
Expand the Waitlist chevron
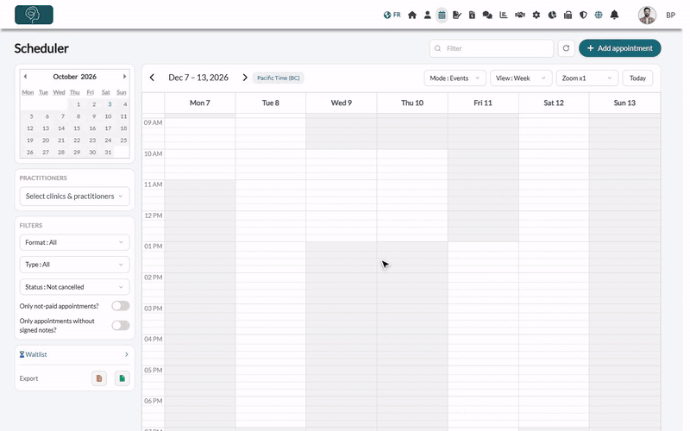pyautogui.click(x=126, y=354)
